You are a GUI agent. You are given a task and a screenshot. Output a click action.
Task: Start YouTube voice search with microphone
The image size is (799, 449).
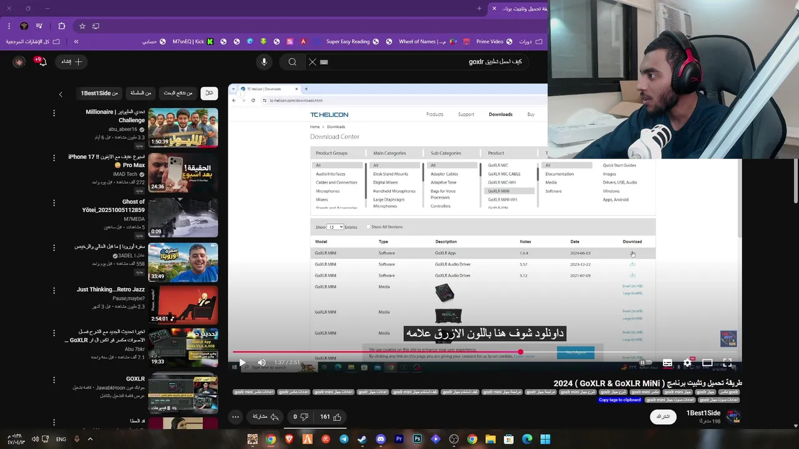264,62
